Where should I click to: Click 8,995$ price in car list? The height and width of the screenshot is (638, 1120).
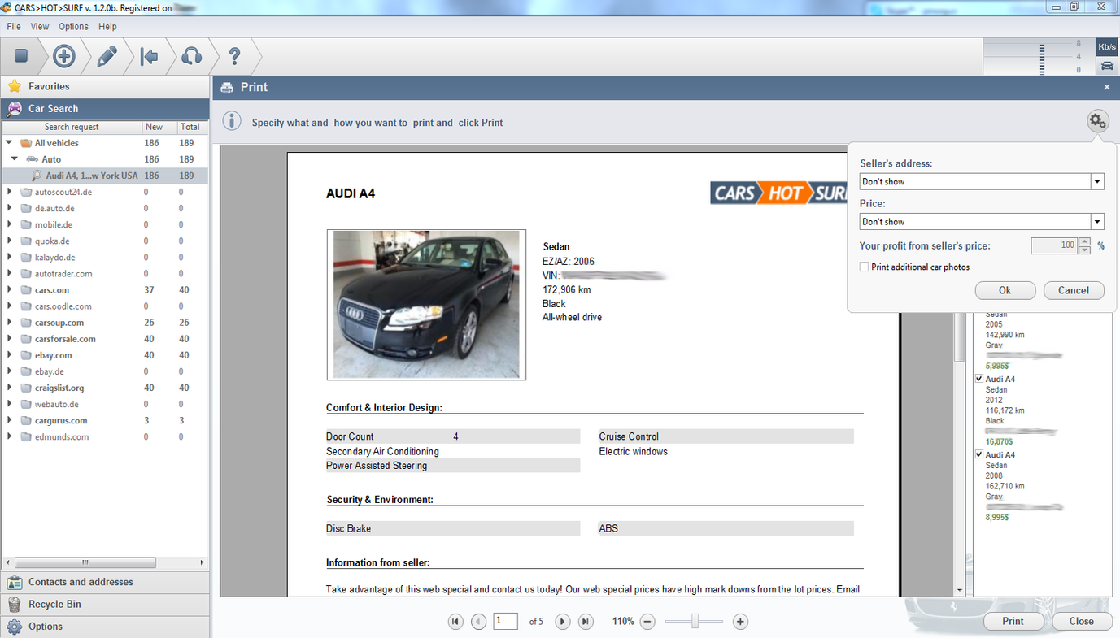tap(997, 517)
